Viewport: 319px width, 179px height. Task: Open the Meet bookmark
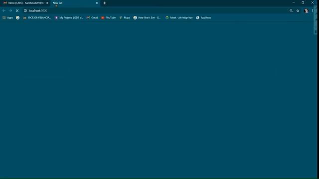pos(179,18)
